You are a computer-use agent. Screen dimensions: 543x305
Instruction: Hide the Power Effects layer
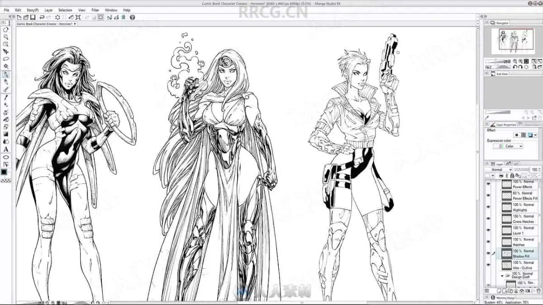[488, 184]
